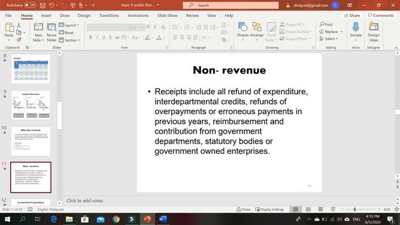Start slideshow from beginning icon in title bar
Viewport: 400px width, 225px height.
coord(72,5)
